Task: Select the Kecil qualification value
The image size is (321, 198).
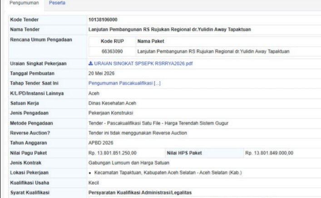Action: pos(94,183)
